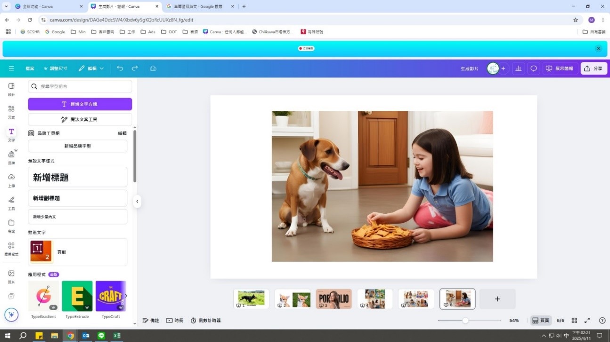Show more apps with the right chevron
610x342 pixels.
(x=125, y=295)
